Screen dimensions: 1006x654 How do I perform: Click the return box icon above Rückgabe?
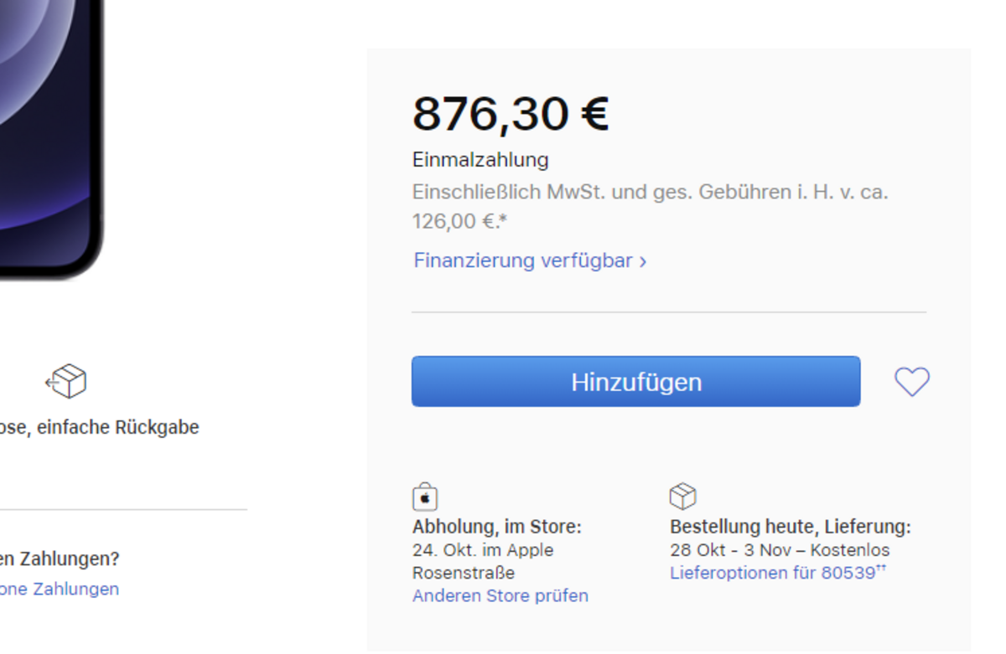point(66,382)
